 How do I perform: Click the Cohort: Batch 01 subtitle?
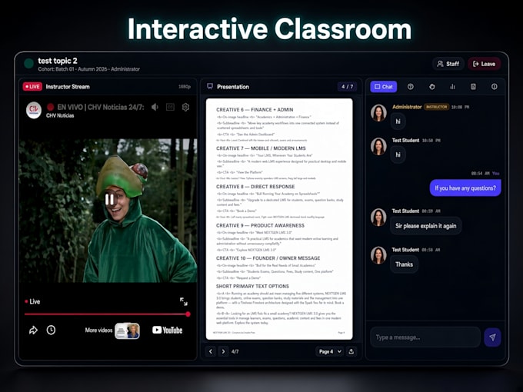point(88,69)
